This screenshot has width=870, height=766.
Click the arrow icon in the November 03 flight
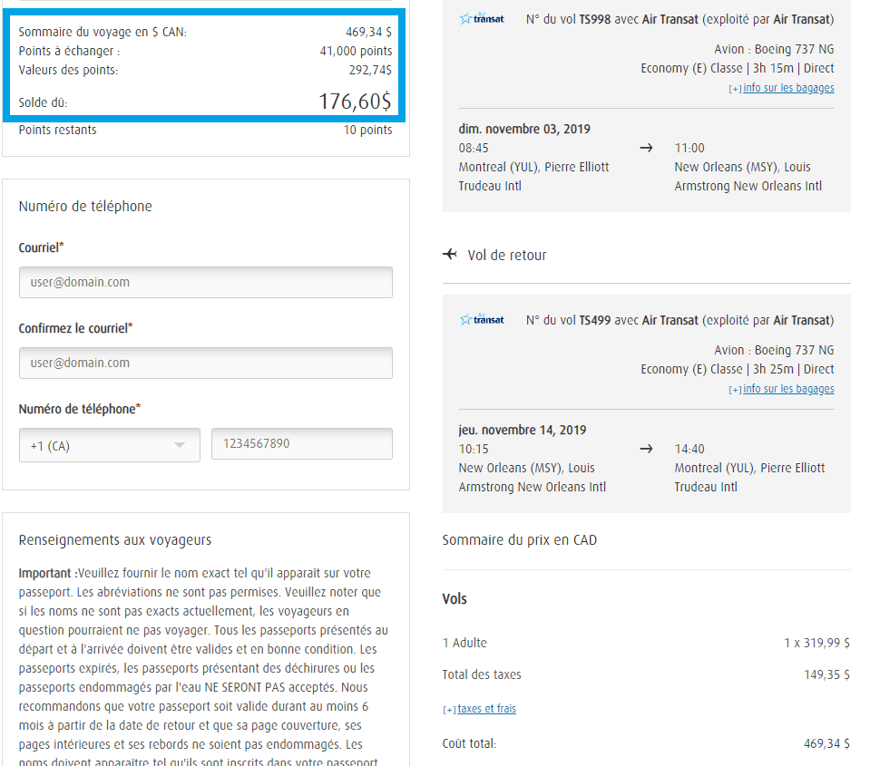tap(646, 148)
